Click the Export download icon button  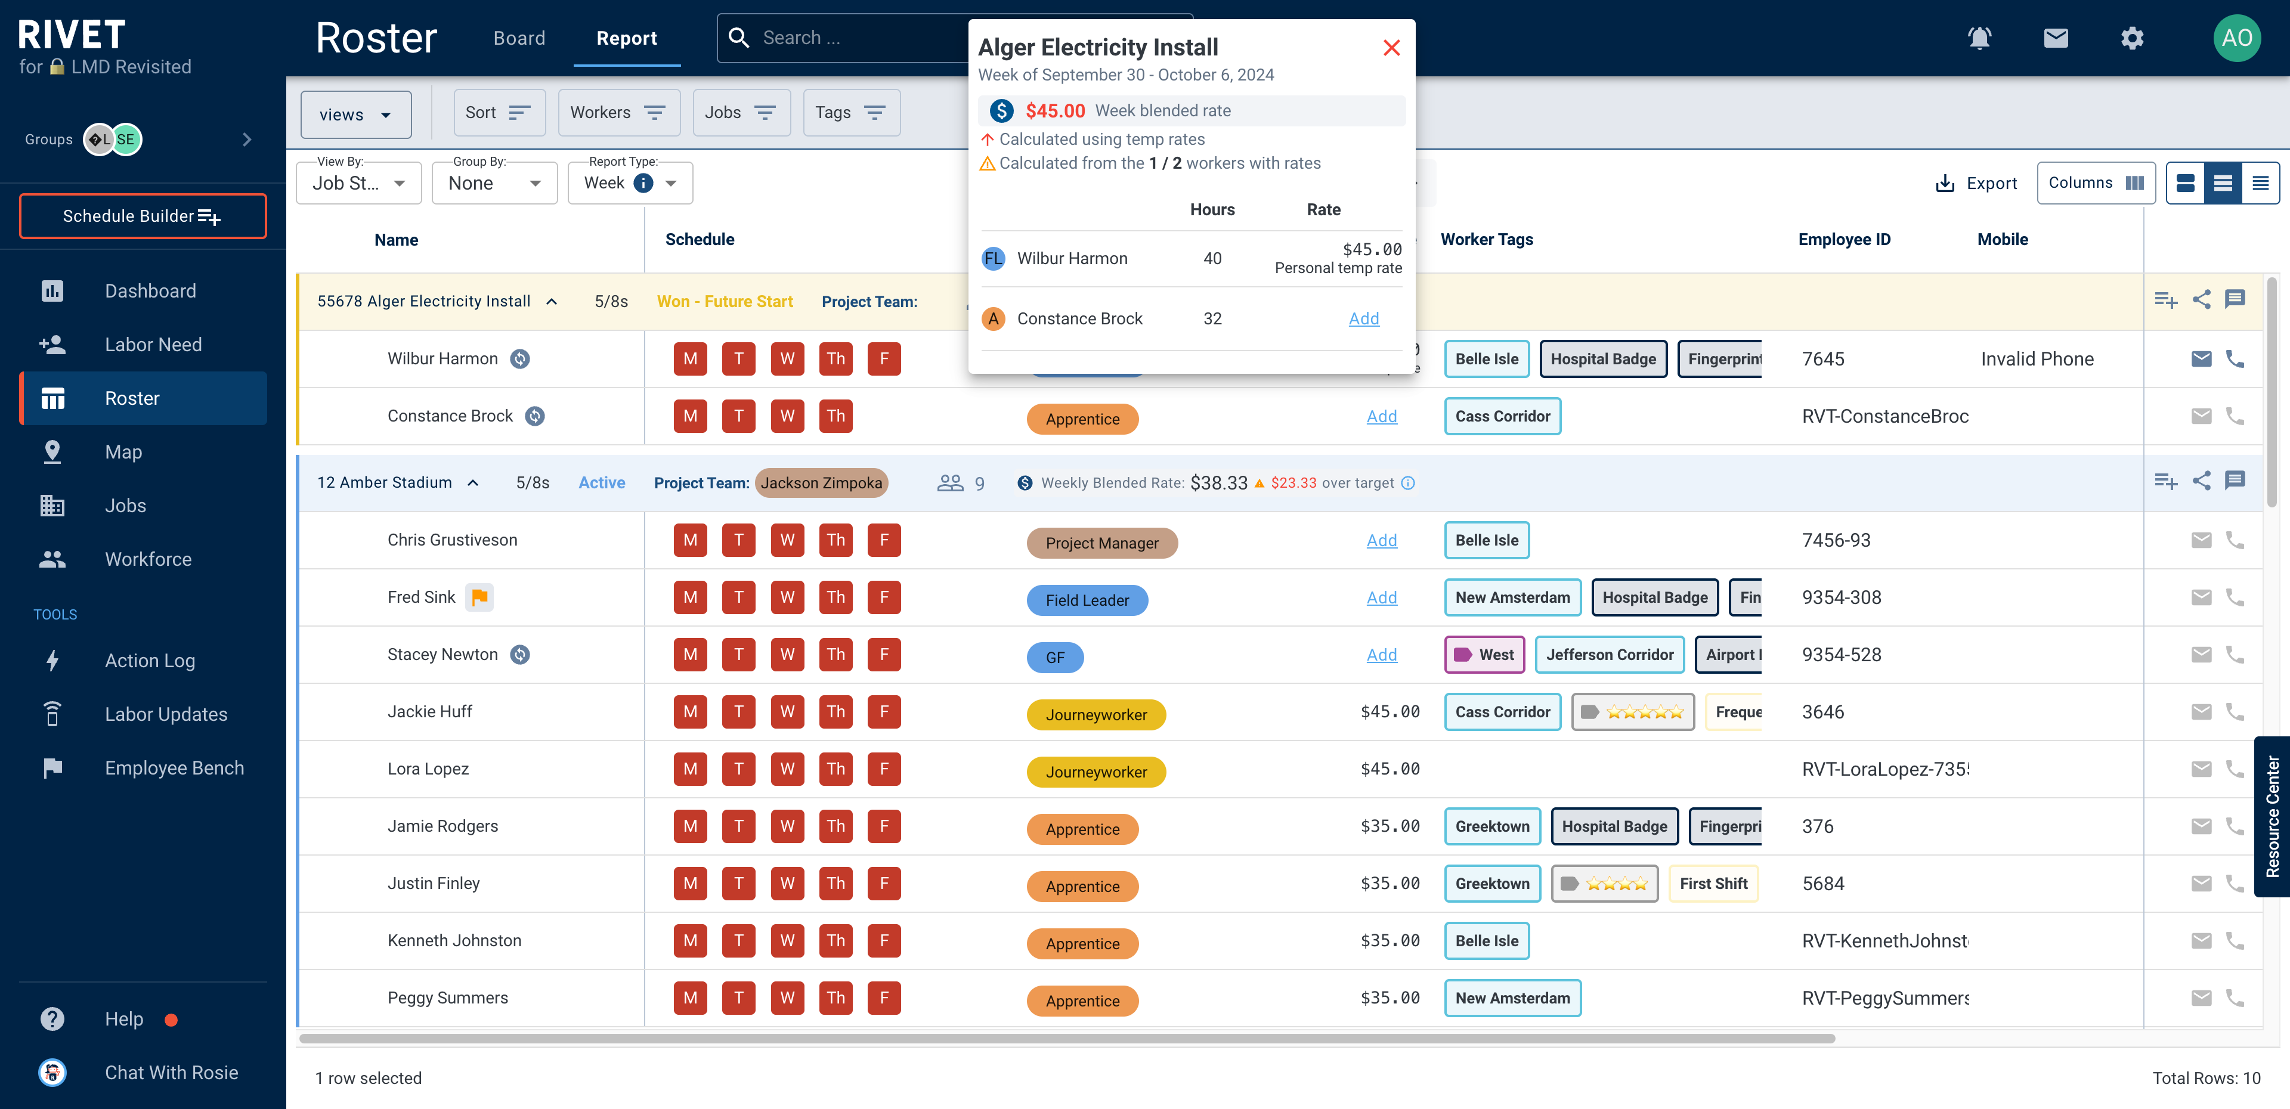(1976, 183)
